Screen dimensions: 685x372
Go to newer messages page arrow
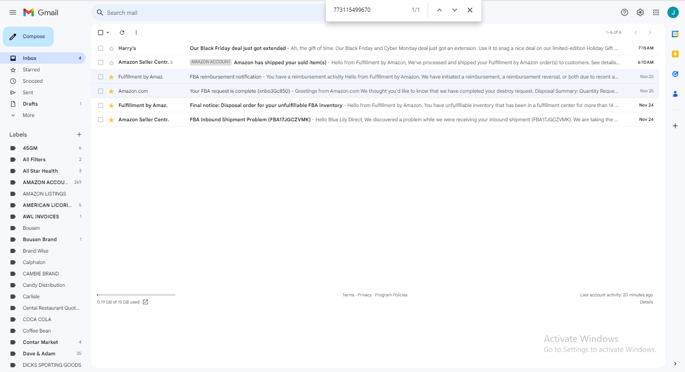636,32
